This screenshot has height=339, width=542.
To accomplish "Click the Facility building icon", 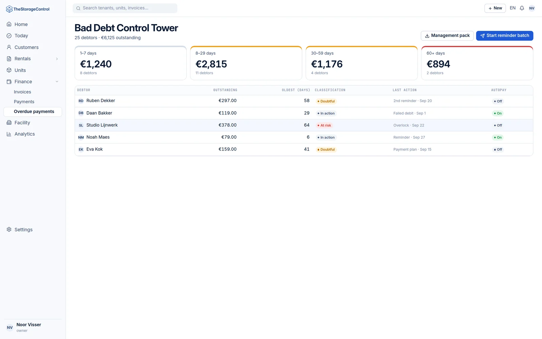I will (9, 123).
